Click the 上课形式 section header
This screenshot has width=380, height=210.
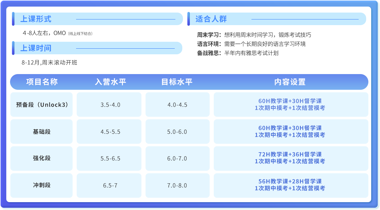click(x=36, y=19)
